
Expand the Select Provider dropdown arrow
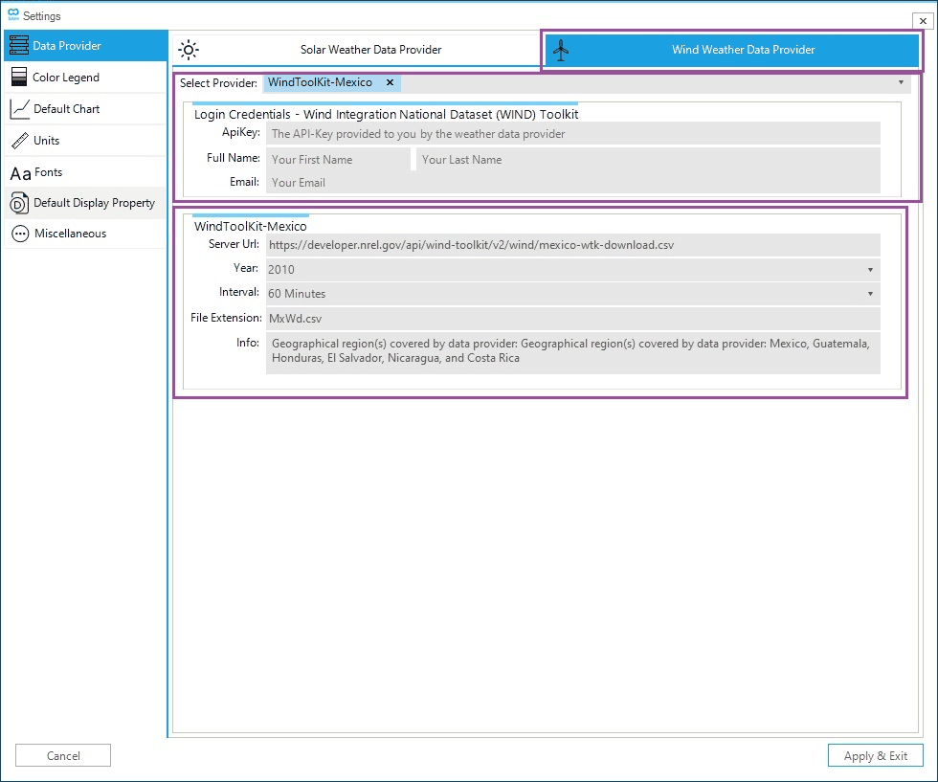click(901, 83)
